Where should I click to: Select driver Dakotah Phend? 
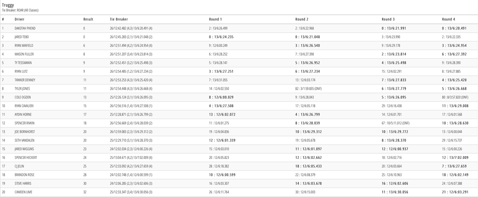(25, 29)
